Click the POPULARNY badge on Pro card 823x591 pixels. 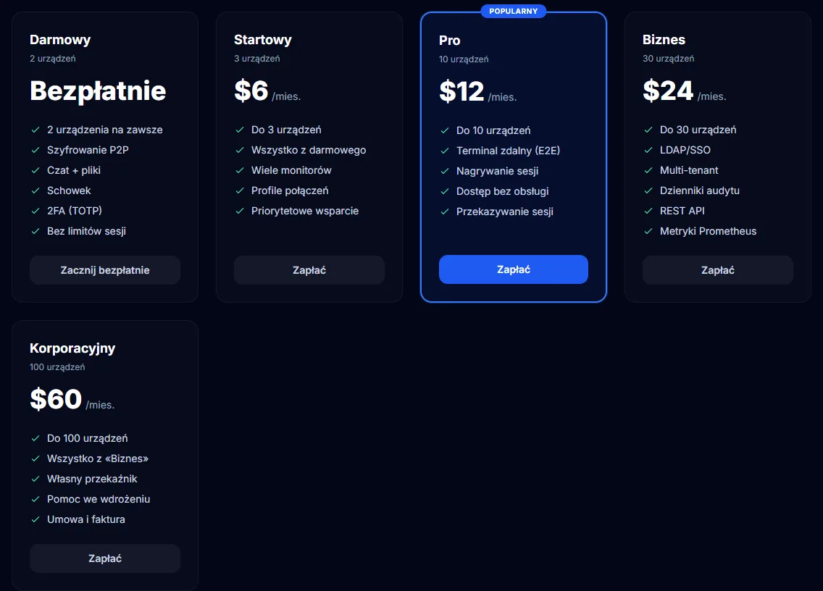tap(514, 11)
